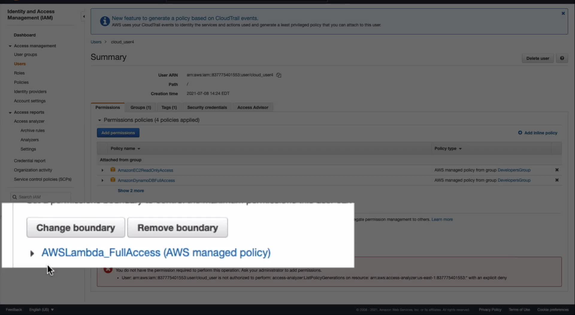The image size is (575, 315).
Task: Collapse the Access management sidebar group
Action: coord(10,46)
